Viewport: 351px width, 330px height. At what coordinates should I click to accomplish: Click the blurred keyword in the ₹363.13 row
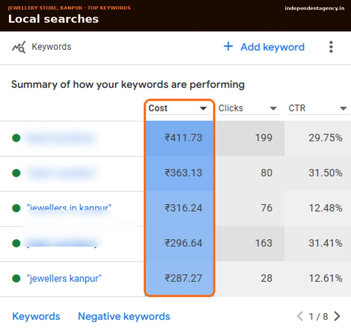coord(62,173)
